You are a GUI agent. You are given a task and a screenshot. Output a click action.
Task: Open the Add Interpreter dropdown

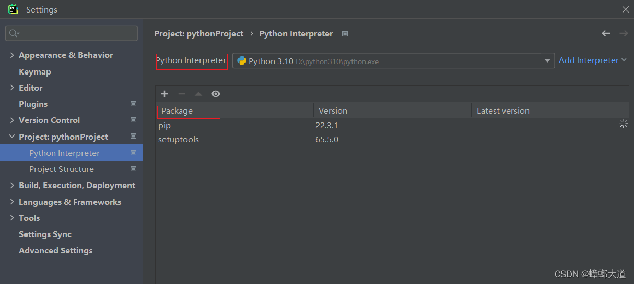tap(592, 60)
